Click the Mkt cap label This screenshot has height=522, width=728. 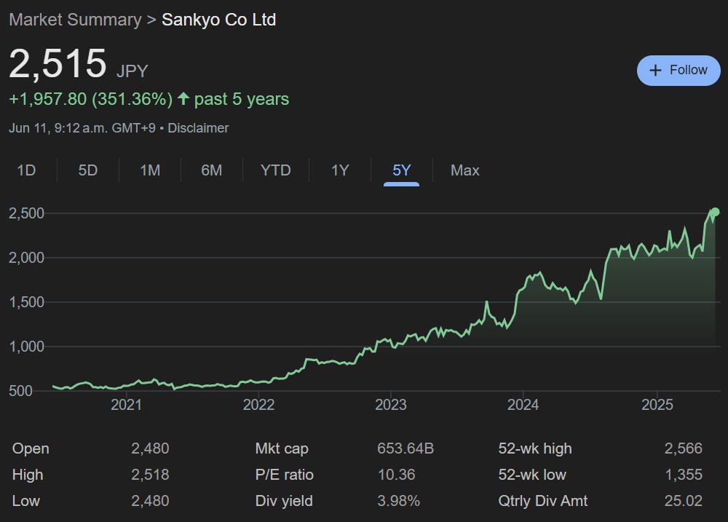point(282,448)
